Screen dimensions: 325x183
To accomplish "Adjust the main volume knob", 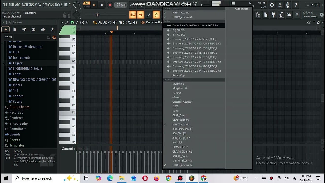I will pyautogui.click(x=77, y=5).
